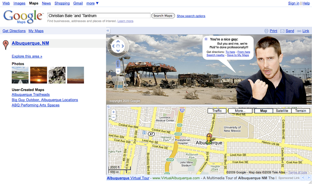Screen dimensions: 312x184
Task: Close the speech bubble with X icon
Action: tap(206, 39)
